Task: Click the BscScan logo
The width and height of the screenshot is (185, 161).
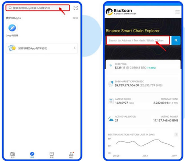Action: click(121, 12)
